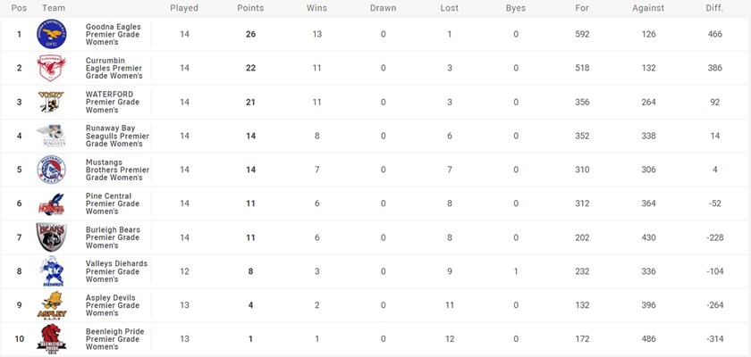This screenshot has height=357, width=751.
Task: Sort table by Points column header
Action: pos(250,8)
